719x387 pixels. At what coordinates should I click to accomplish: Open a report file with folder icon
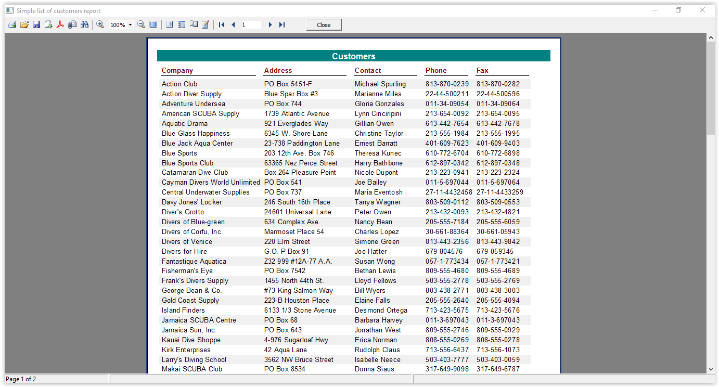(24, 25)
